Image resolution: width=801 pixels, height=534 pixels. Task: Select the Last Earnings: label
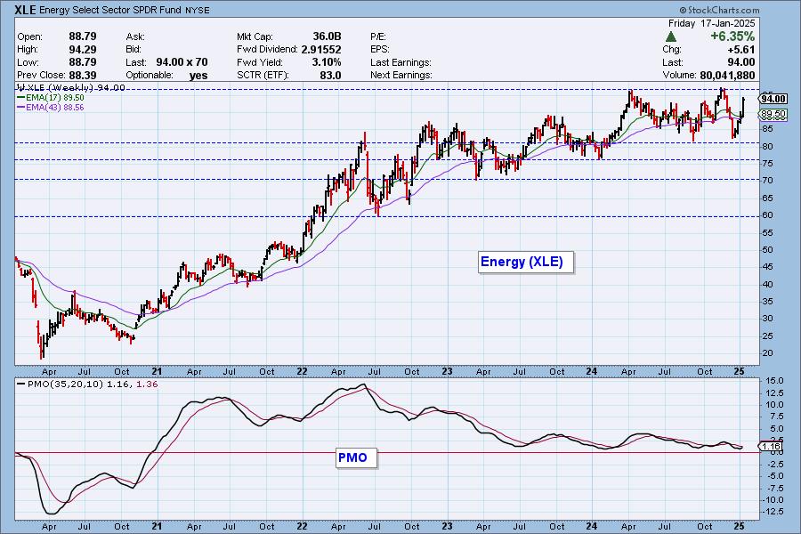point(401,62)
